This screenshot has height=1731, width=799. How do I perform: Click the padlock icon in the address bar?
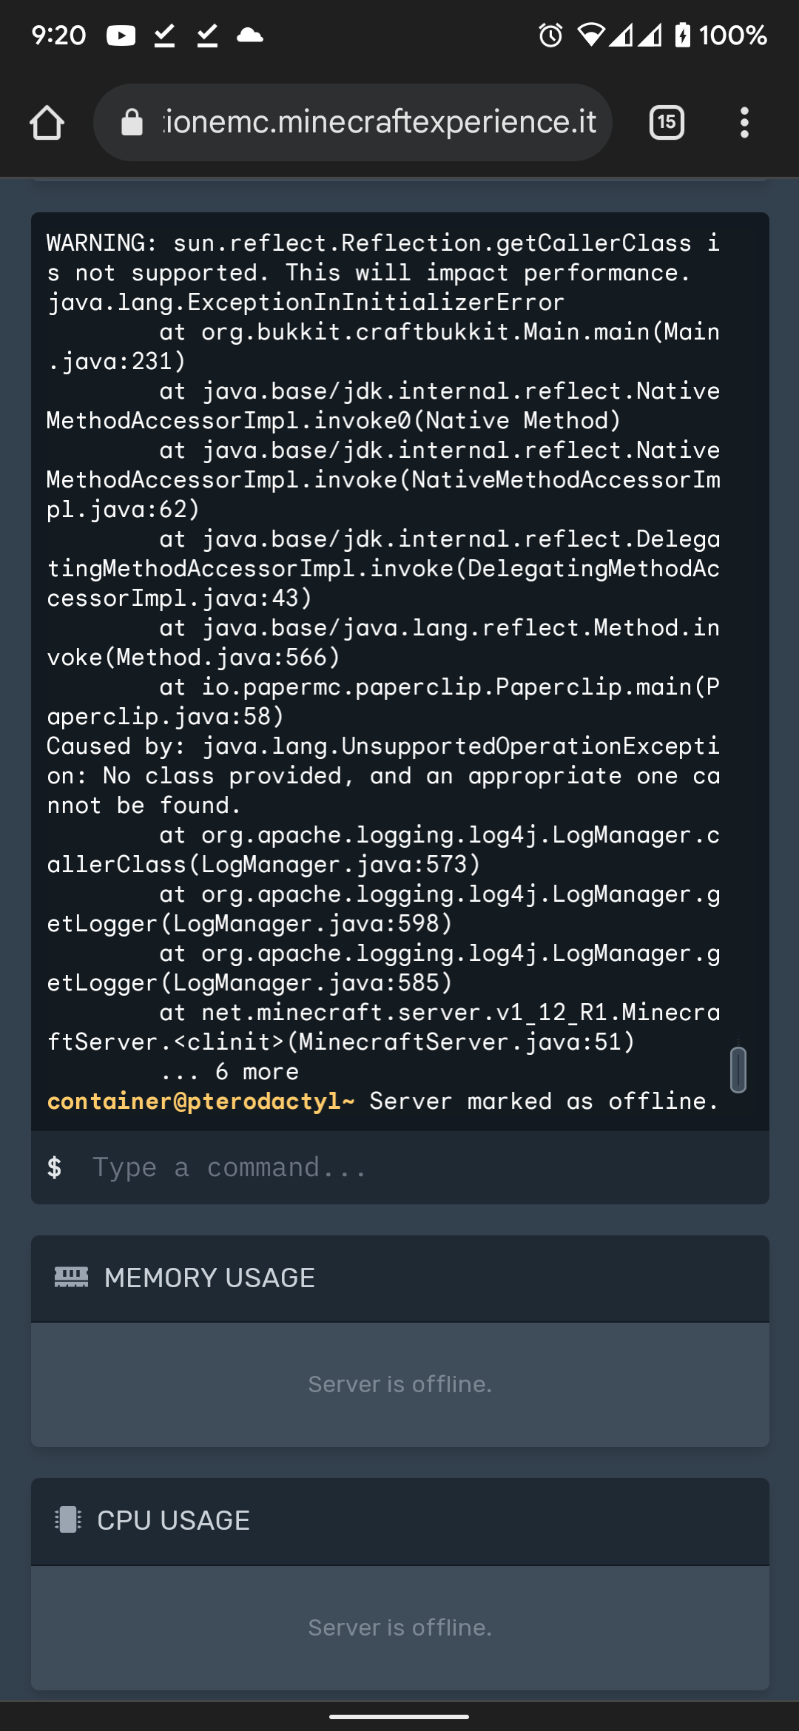pyautogui.click(x=133, y=122)
